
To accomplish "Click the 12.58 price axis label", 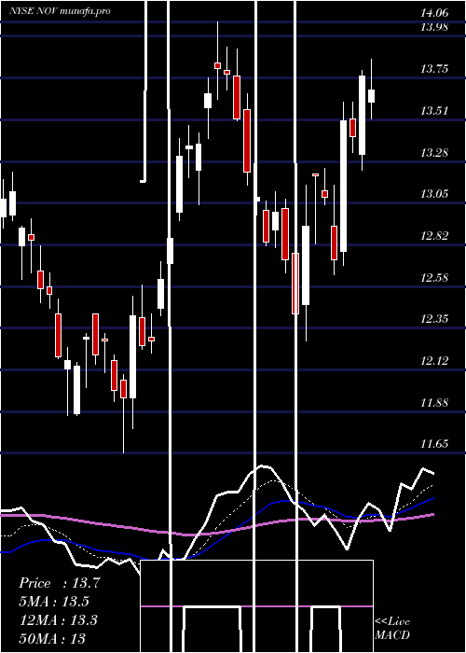I will (434, 277).
